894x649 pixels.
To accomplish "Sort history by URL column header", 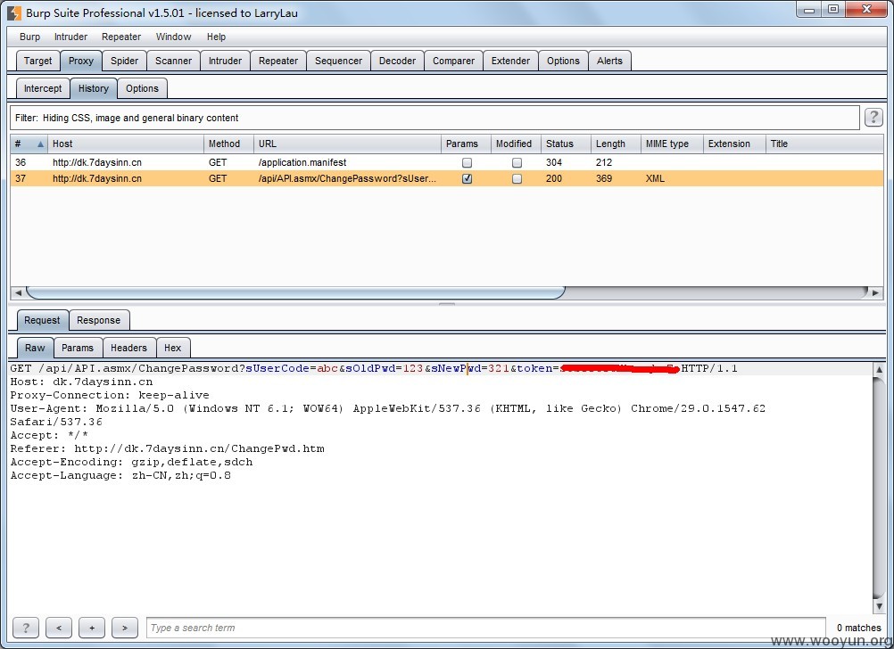I will coord(347,144).
